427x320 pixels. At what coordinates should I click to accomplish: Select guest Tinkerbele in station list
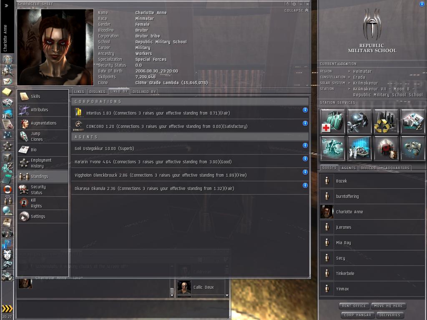(372, 273)
